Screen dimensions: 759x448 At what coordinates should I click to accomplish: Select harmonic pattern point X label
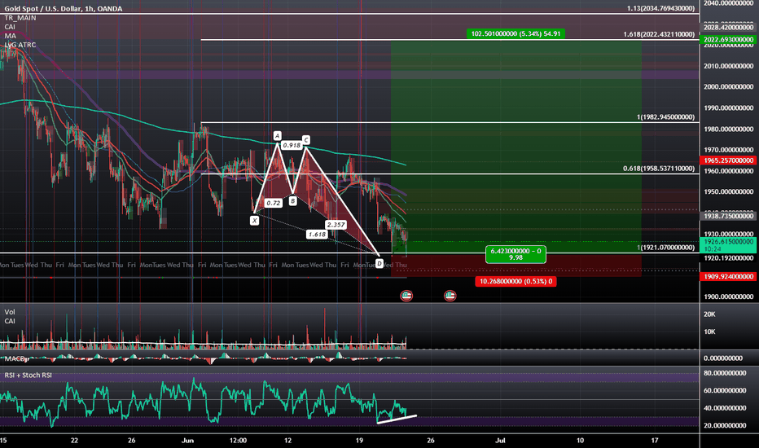255,221
